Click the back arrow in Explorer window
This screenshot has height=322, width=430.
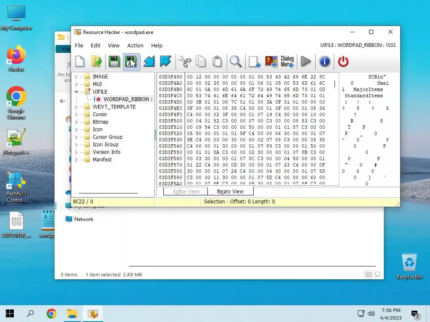[63, 101]
